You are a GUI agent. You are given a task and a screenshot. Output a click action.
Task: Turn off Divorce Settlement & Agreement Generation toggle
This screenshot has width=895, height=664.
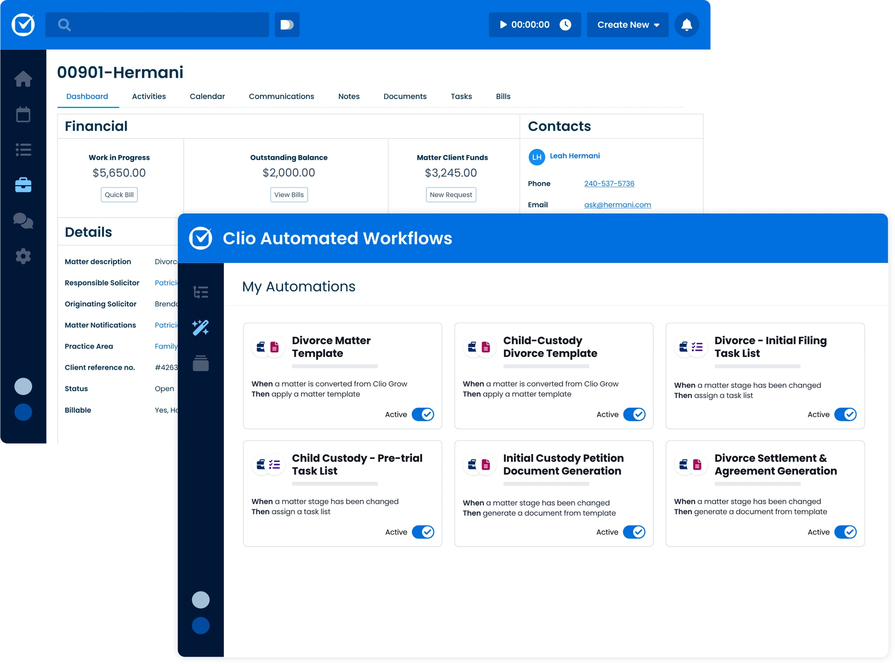pos(845,532)
